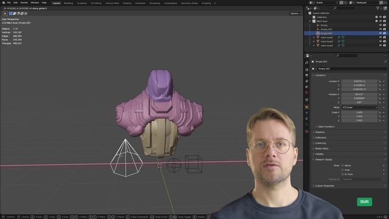Hide Empty.002 in viewport with eye icon
Screen dimensions: 389x219
tap(380, 33)
